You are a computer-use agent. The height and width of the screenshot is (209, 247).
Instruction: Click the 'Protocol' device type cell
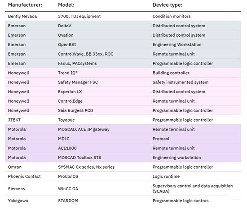(161, 139)
